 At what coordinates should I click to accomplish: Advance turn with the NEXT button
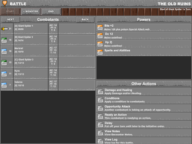10,19
